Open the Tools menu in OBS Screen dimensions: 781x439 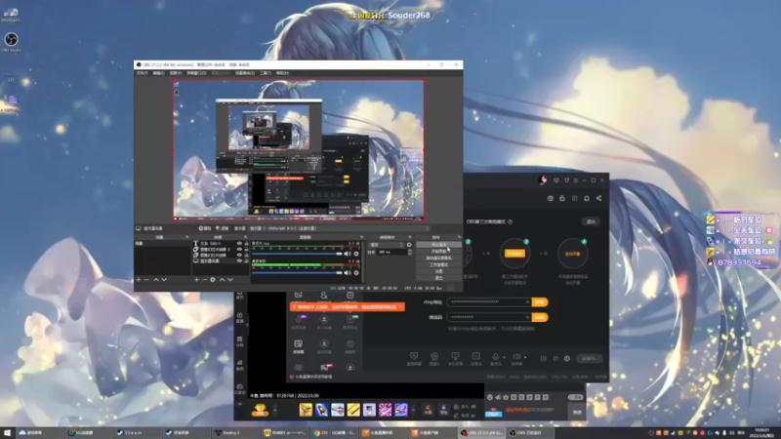tap(266, 73)
